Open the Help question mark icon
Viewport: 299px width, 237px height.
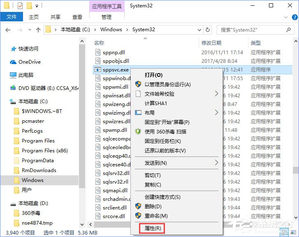coord(294,17)
